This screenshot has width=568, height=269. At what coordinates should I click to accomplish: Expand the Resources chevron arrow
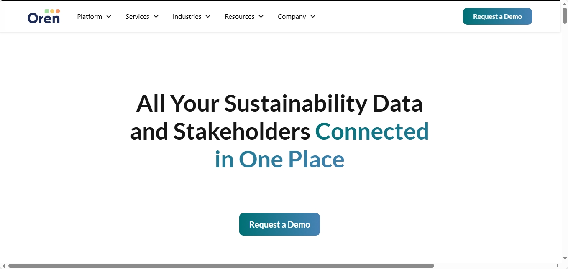coord(261,17)
